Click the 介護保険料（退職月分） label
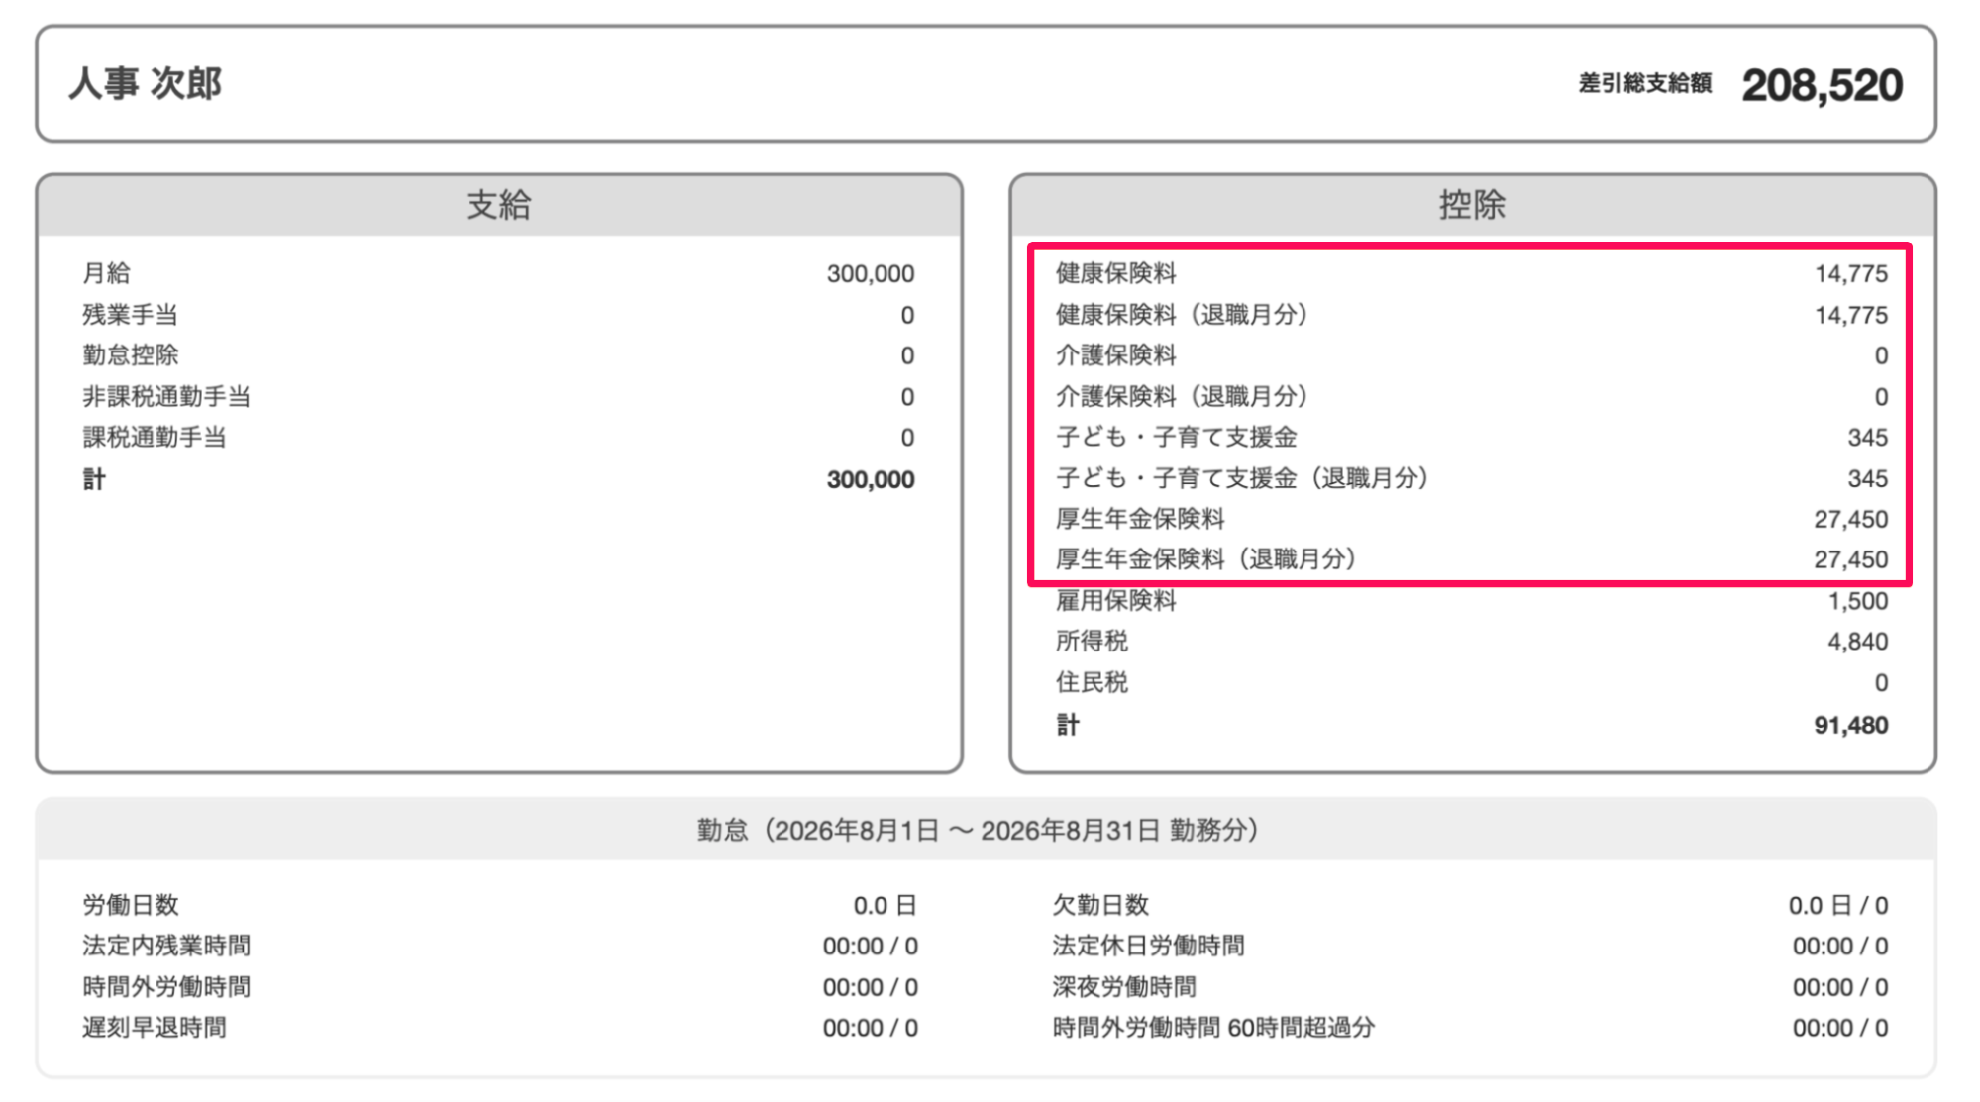 [x=1182, y=397]
